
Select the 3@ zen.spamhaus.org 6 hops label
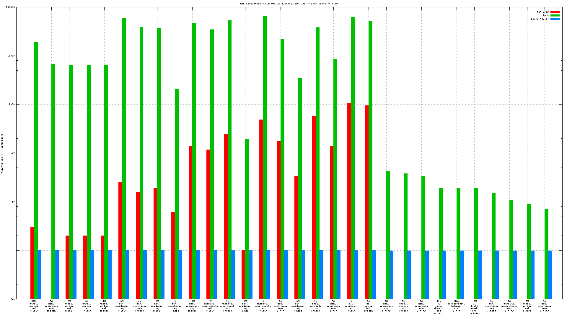click(x=545, y=306)
